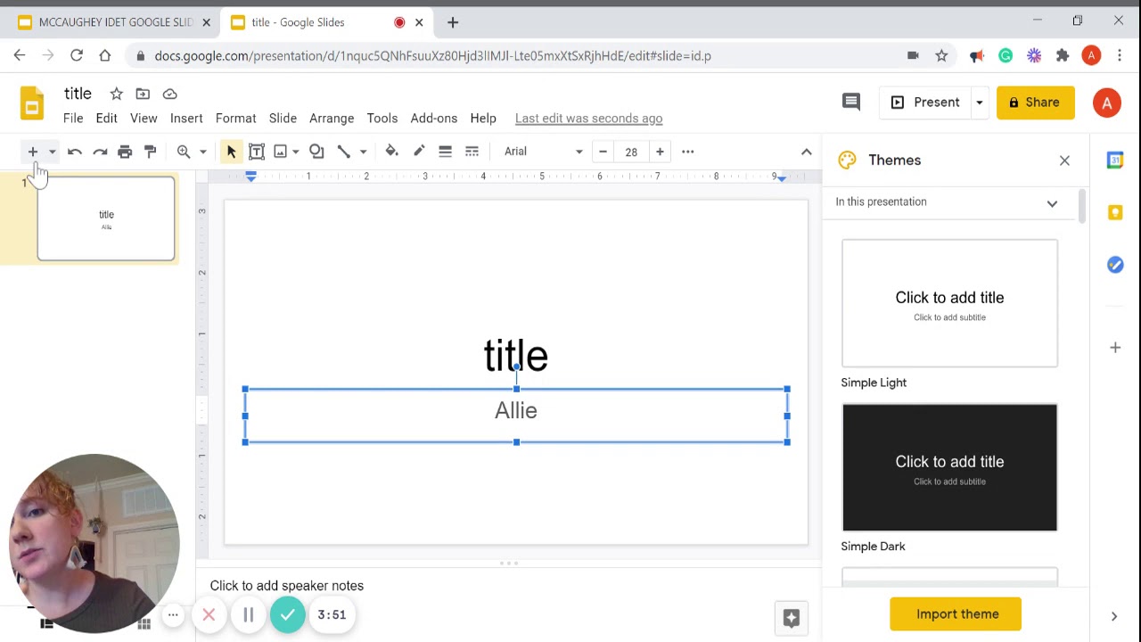Image resolution: width=1141 pixels, height=642 pixels.
Task: Click the Slides home logo
Action: [31, 103]
